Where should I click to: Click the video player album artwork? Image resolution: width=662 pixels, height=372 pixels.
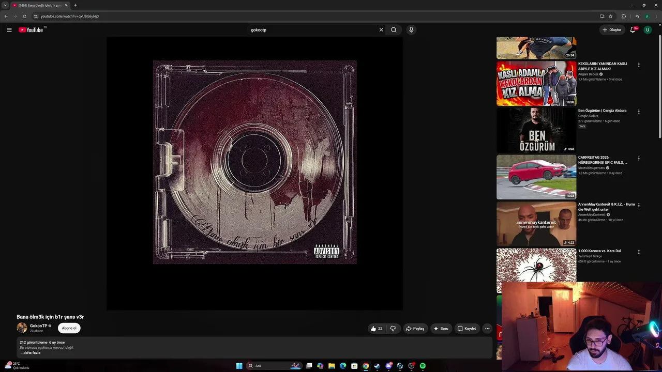tap(254, 162)
